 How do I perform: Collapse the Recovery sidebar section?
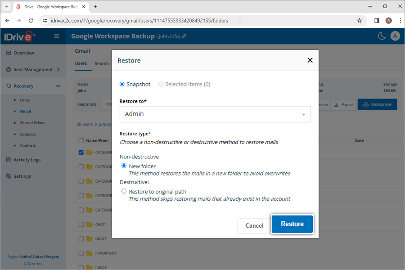click(x=58, y=86)
